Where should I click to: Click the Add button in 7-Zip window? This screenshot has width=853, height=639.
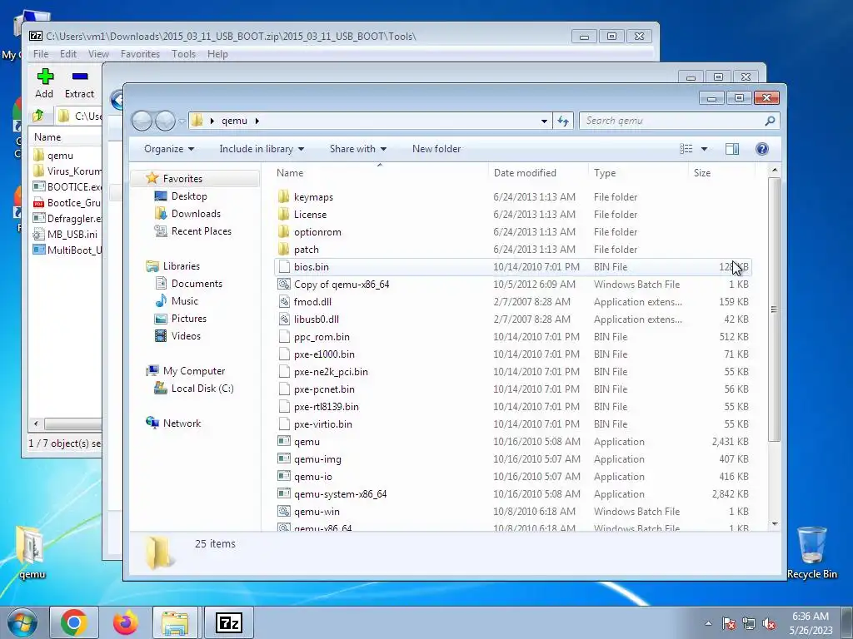(45, 83)
